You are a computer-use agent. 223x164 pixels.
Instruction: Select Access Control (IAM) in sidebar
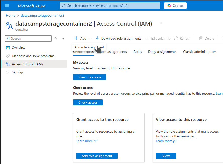[34, 64]
